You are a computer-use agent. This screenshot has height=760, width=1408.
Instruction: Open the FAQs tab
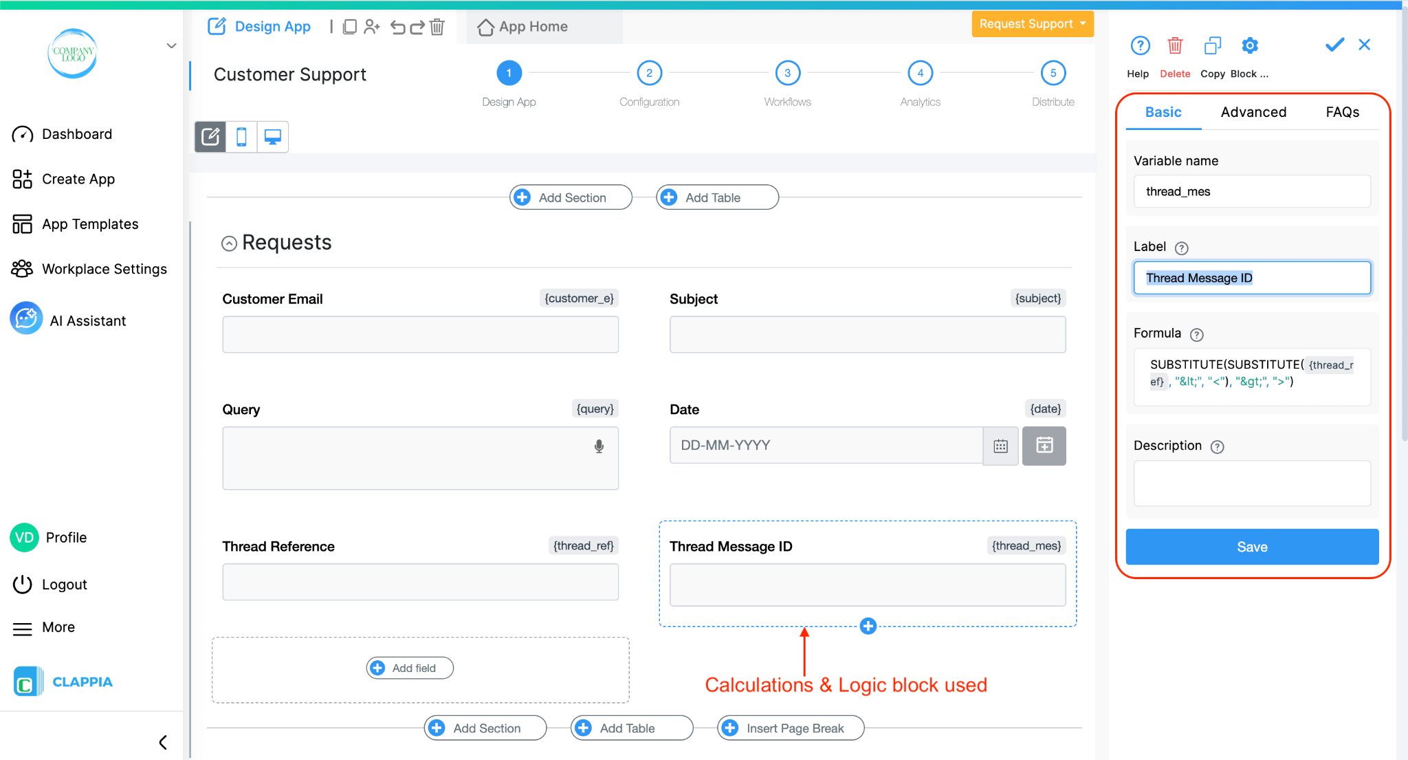(x=1342, y=112)
